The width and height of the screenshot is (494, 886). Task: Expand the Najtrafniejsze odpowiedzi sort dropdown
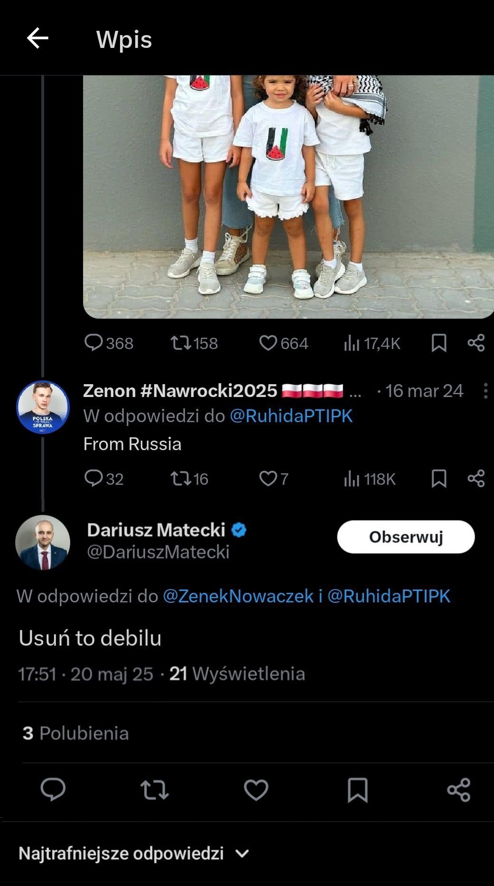pos(134,854)
